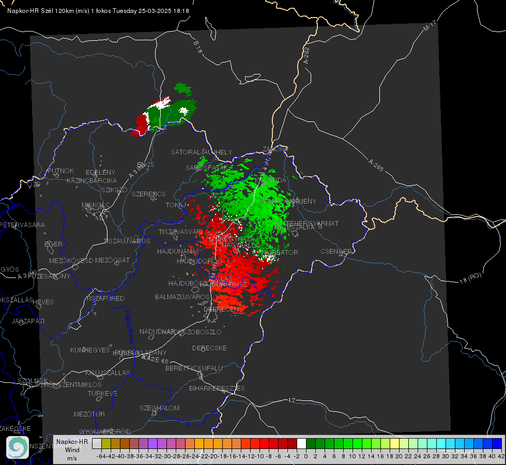The width and height of the screenshot is (506, 465).
Task: Click the '18 (RO)' road label
Action: pyautogui.click(x=471, y=278)
